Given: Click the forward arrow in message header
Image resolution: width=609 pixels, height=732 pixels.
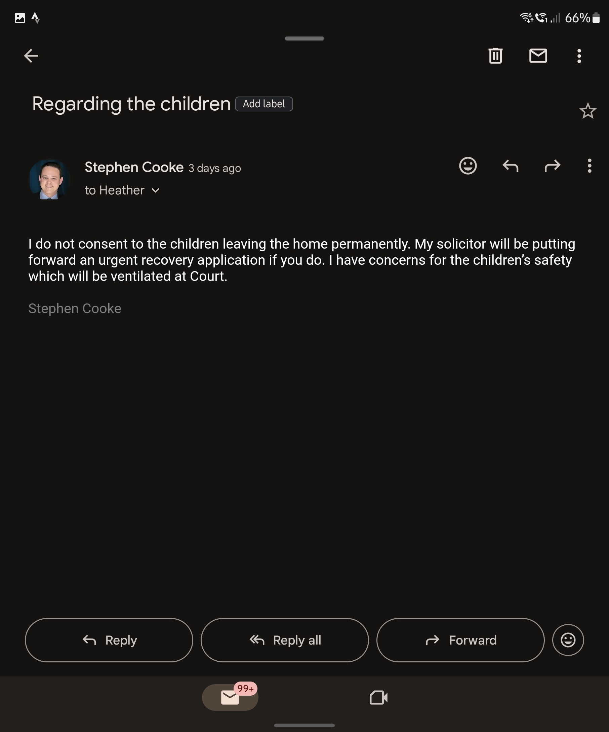Looking at the screenshot, I should click(552, 166).
